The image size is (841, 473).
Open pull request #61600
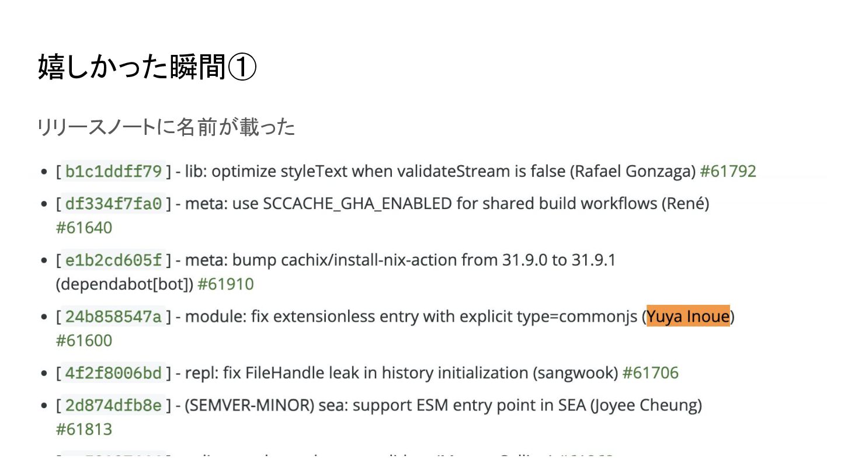click(84, 340)
